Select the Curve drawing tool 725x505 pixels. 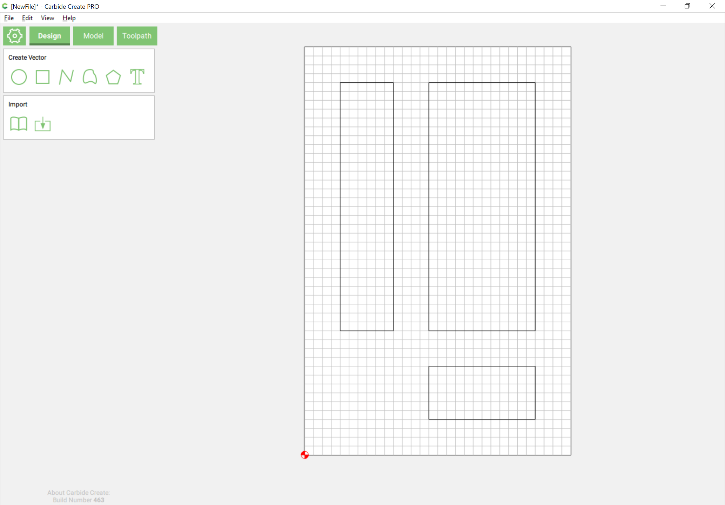[90, 77]
